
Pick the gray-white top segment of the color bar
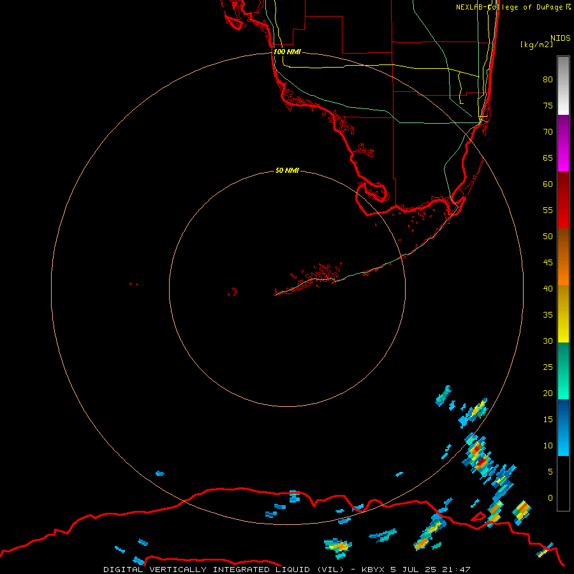[563, 85]
